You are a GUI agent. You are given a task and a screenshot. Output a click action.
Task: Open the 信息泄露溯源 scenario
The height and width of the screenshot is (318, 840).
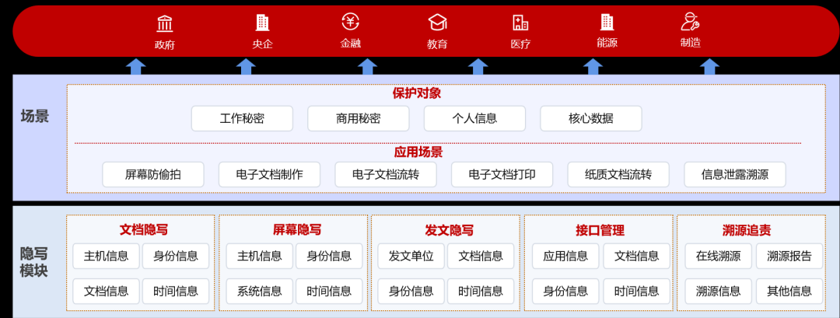coord(734,174)
